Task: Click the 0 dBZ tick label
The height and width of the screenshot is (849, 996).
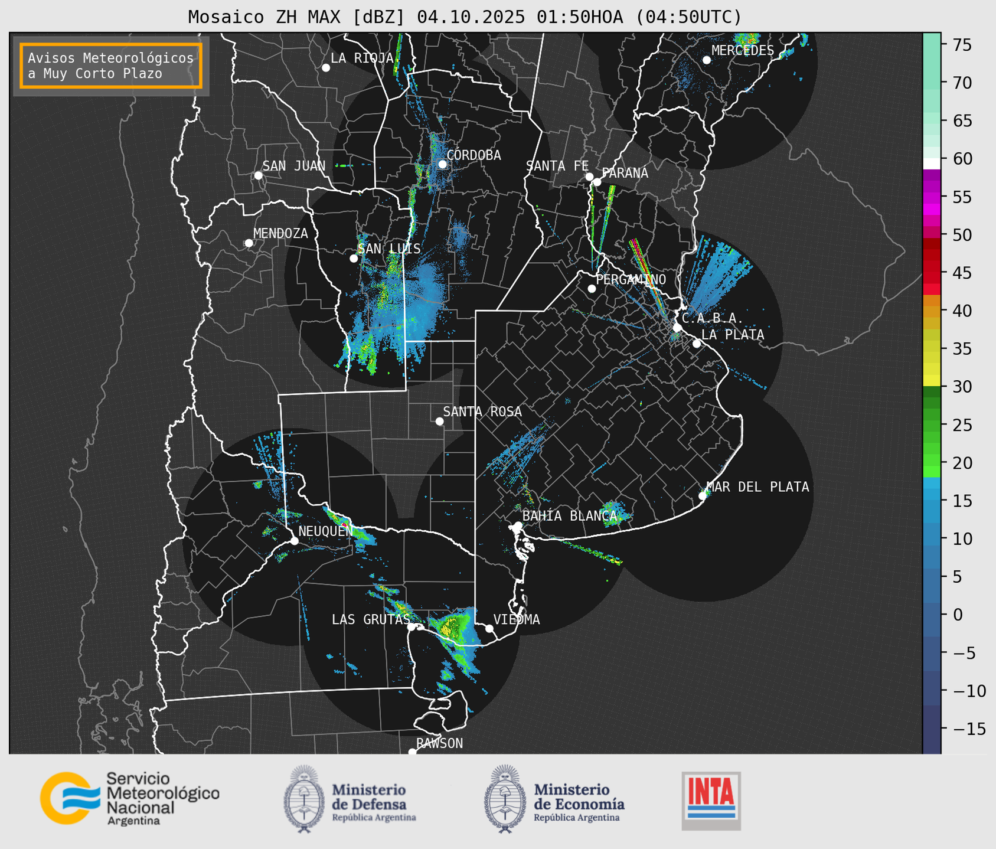Action: (957, 615)
